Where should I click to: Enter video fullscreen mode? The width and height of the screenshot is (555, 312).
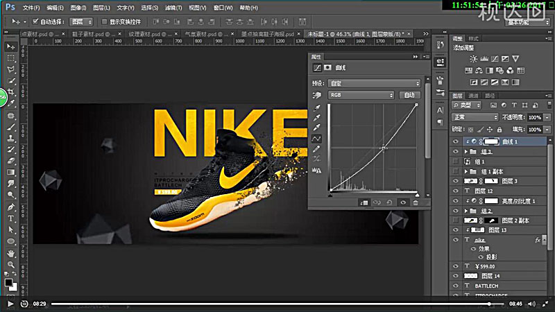coord(545,304)
